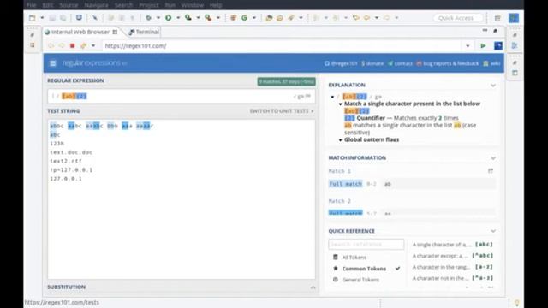Click the Last Edit Location toolbar icon
Screen dimensions: 548x308
coord(356,17)
